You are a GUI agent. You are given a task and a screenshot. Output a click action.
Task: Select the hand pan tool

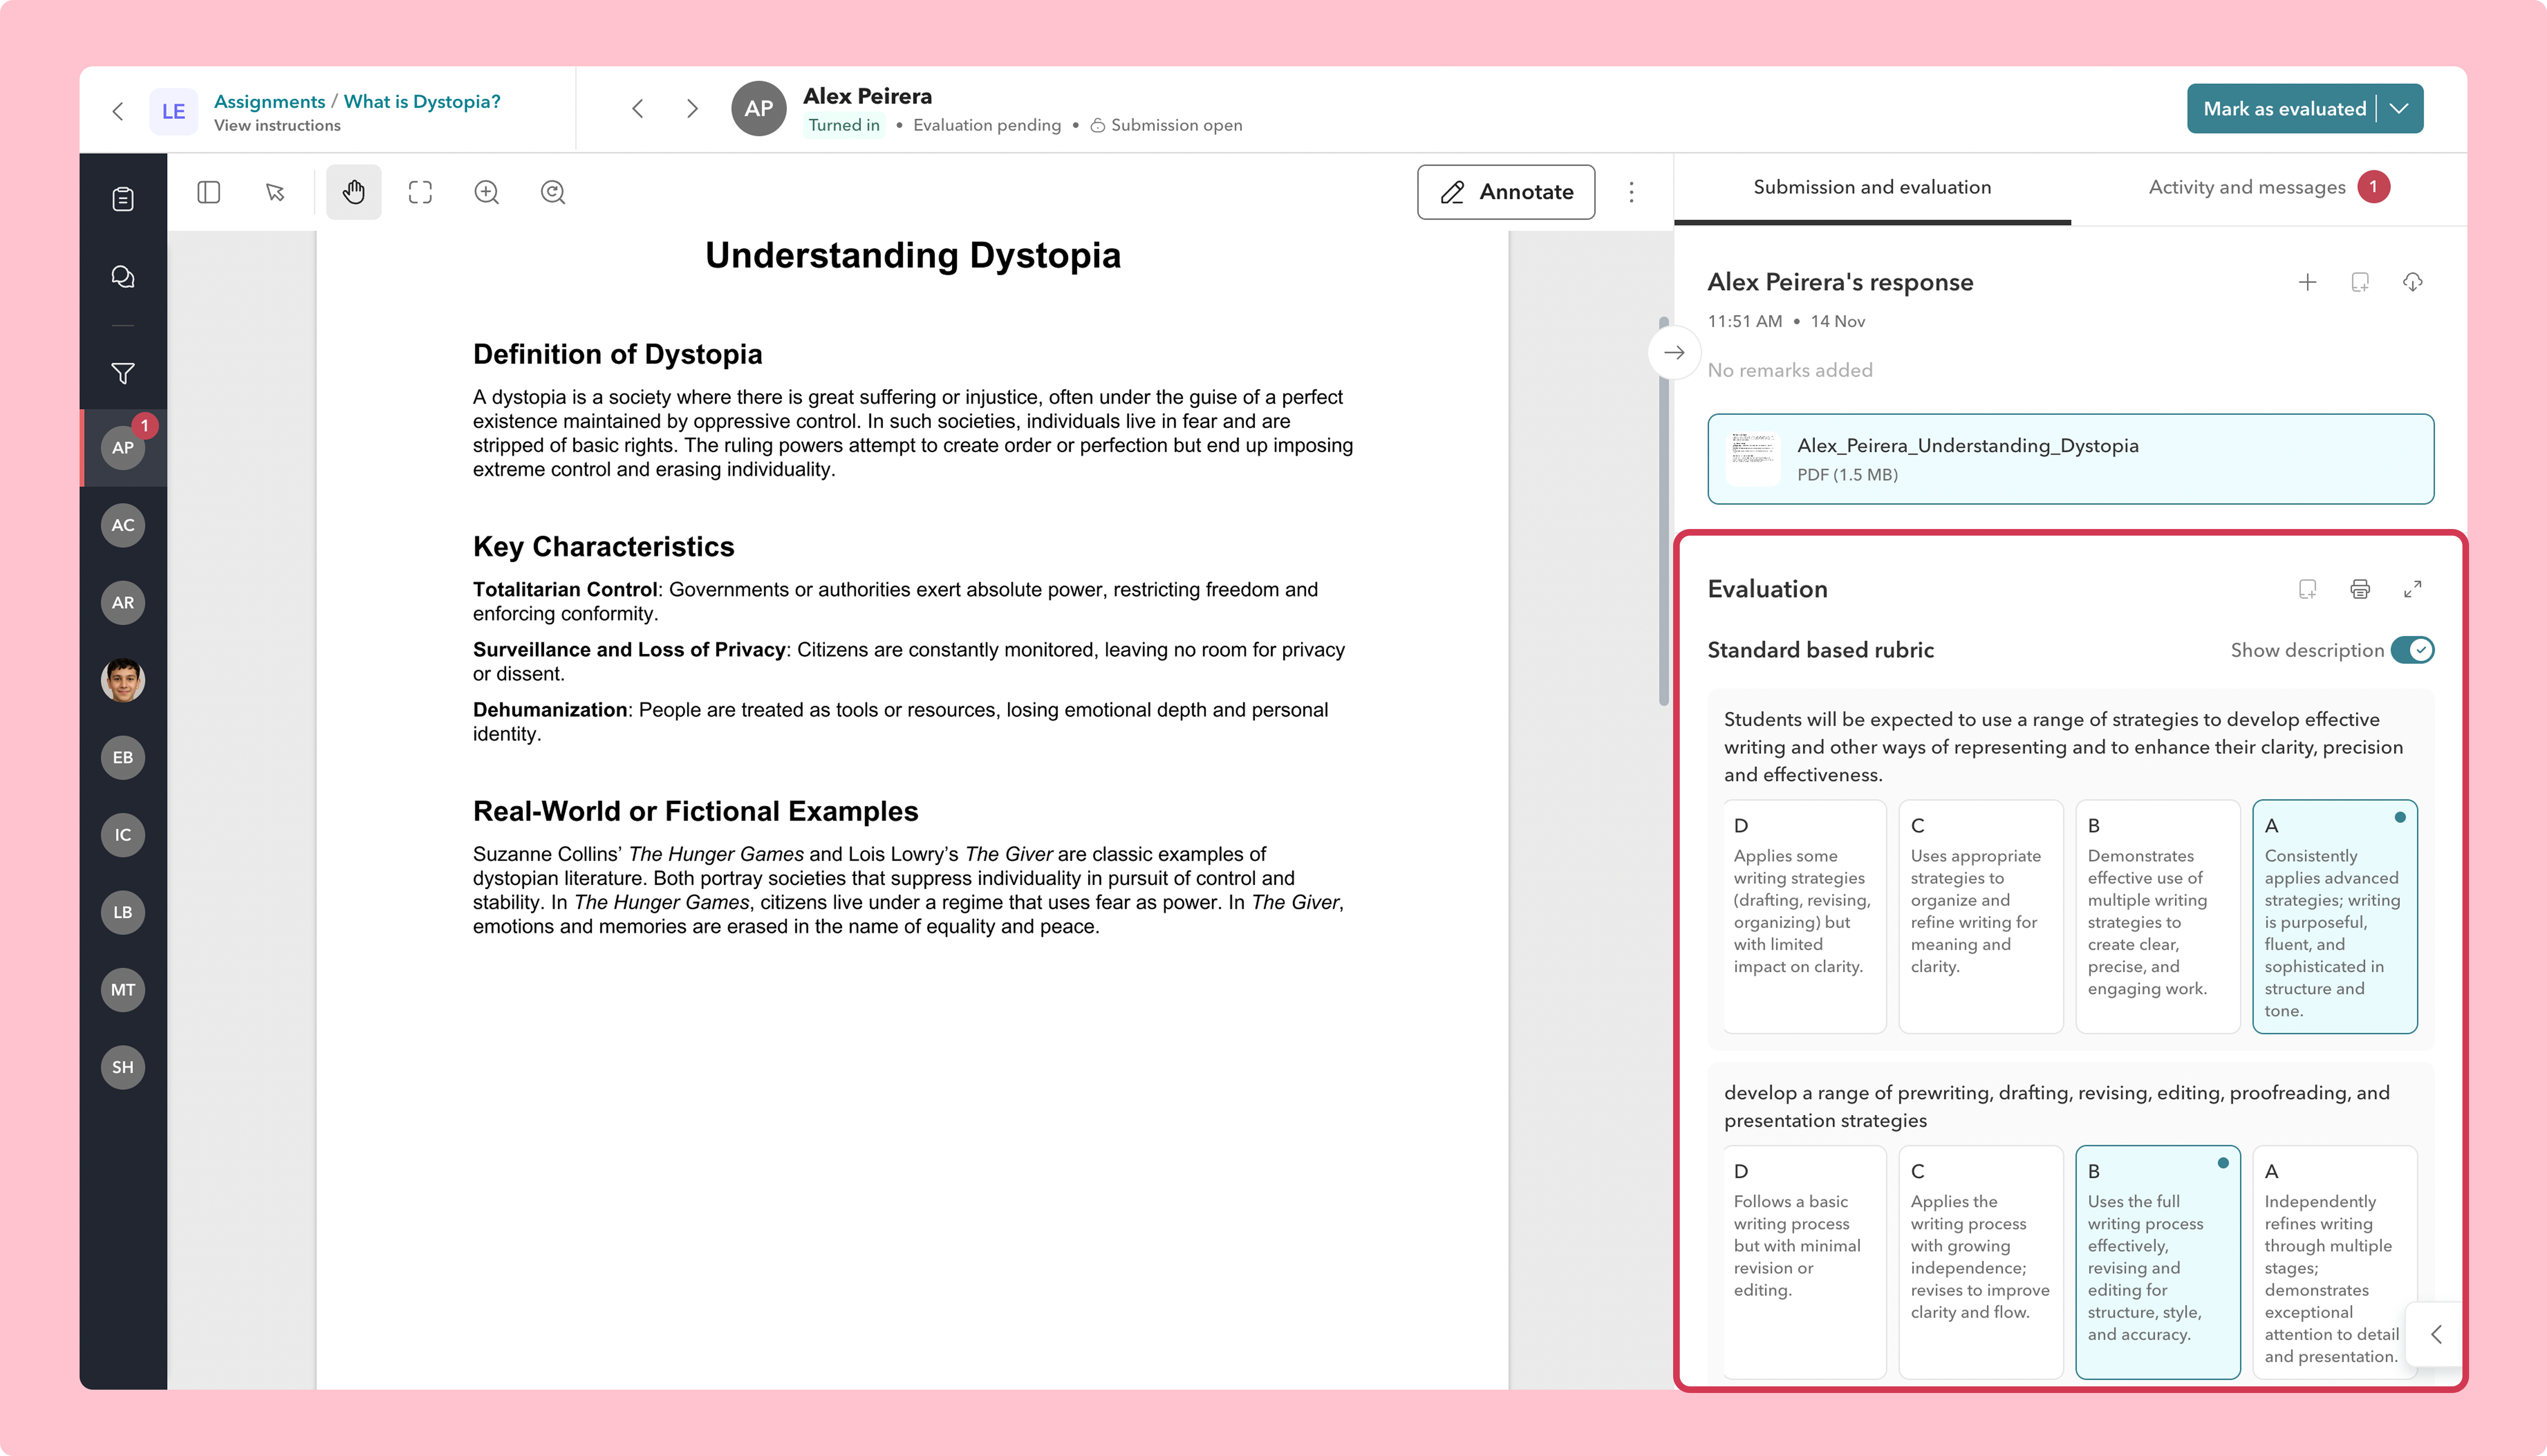coord(354,192)
